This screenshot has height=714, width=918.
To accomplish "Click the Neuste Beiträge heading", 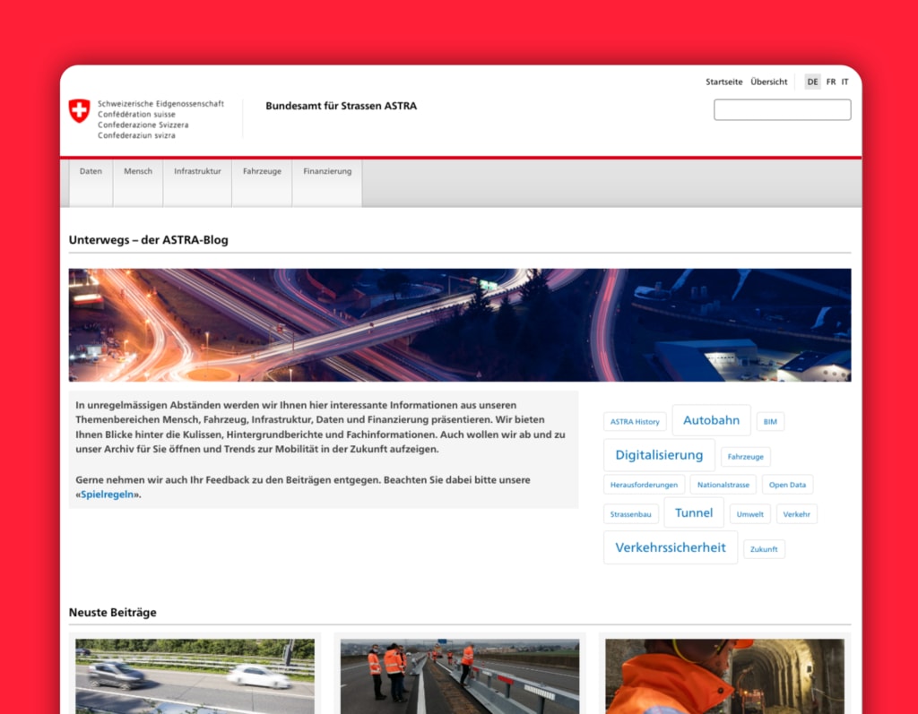I will 112,612.
